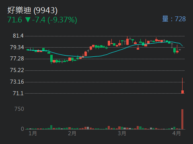The height and width of the screenshot is (144, 193).
Task: Click the 77.28 price axis label
Action: coord(17,59)
